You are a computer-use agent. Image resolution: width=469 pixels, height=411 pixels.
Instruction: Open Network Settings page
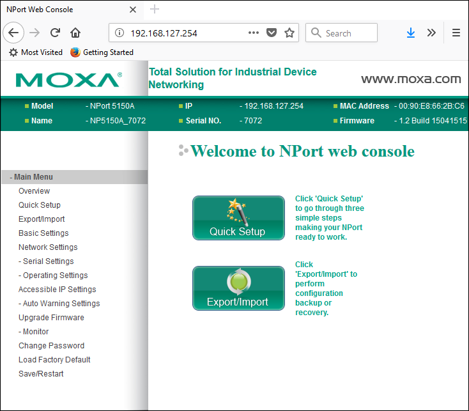click(x=48, y=247)
